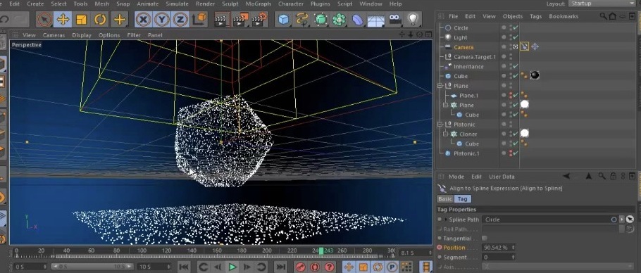Image resolution: width=641 pixels, height=273 pixels.
Task: Switch to the Tag tab in attributes
Action: click(x=462, y=198)
